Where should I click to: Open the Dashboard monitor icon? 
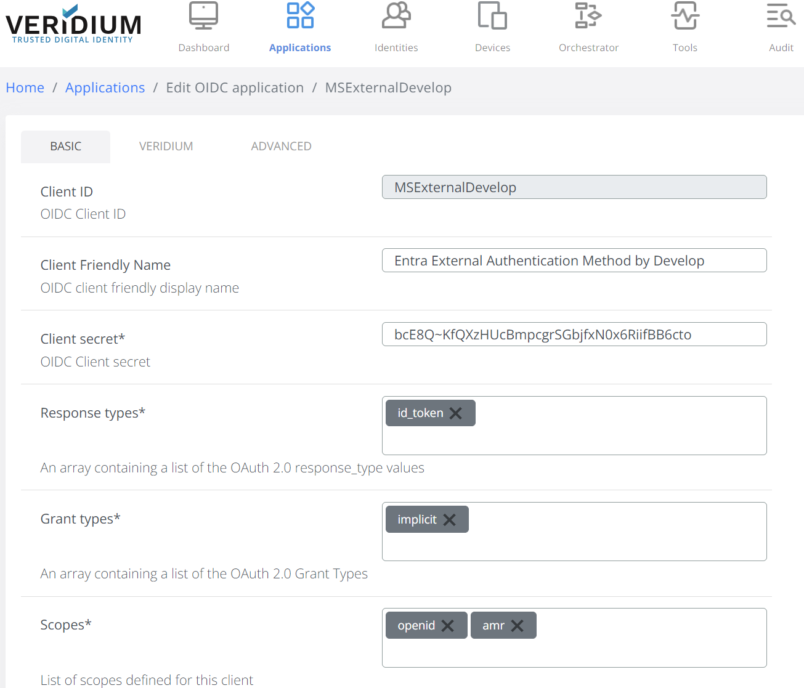coord(203,16)
